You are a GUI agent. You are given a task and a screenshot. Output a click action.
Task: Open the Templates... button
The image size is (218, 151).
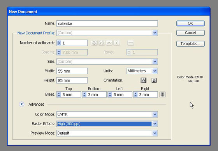(x=190, y=44)
